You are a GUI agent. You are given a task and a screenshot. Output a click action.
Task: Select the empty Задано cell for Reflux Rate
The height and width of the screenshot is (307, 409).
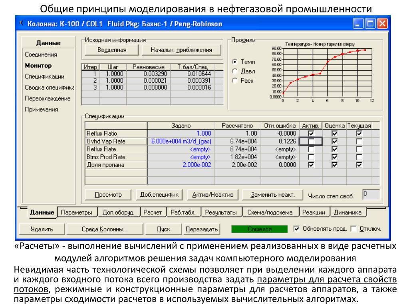point(181,149)
